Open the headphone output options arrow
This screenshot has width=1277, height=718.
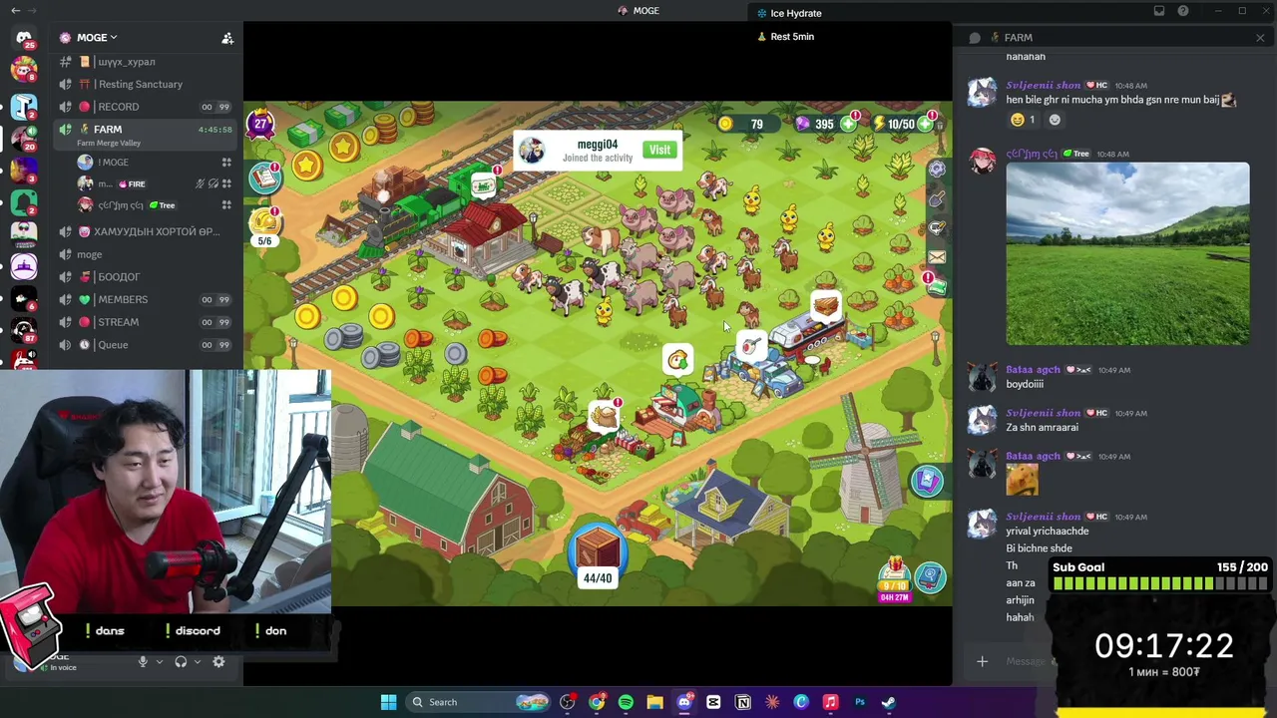coord(198,661)
